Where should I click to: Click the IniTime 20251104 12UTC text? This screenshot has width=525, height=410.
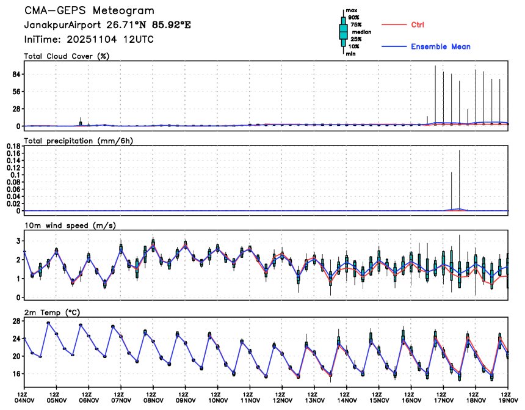[89, 40]
